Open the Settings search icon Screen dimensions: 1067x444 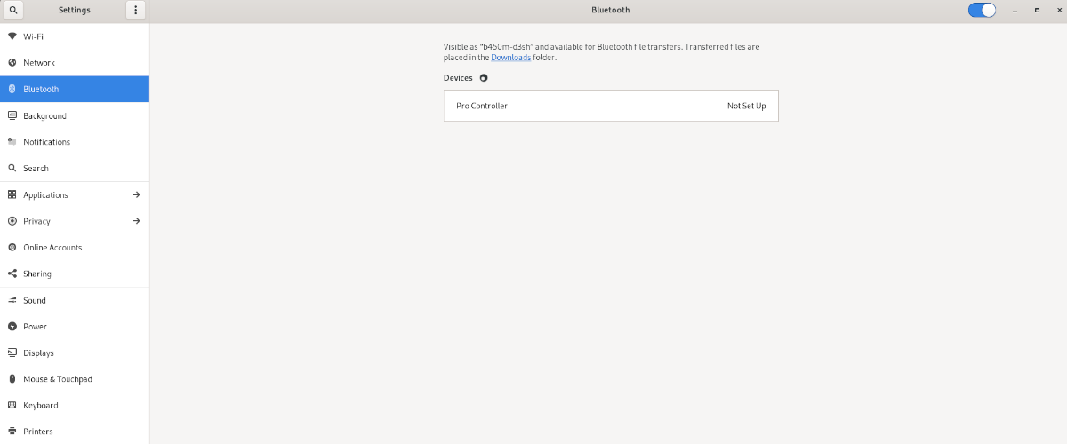[12, 10]
